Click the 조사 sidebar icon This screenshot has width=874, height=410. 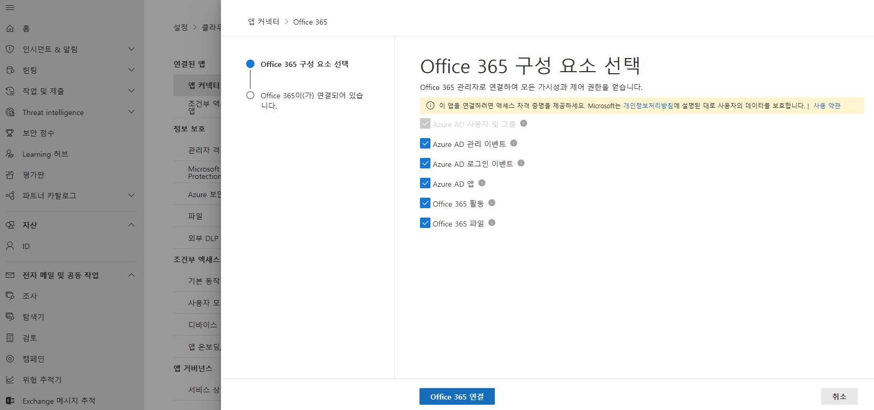pyautogui.click(x=10, y=296)
